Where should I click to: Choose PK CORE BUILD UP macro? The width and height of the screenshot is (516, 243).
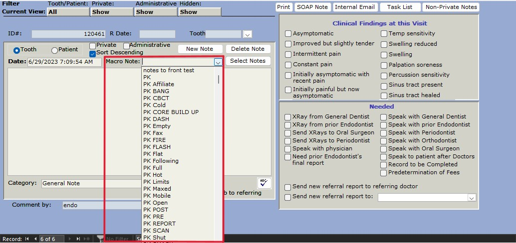(171, 112)
